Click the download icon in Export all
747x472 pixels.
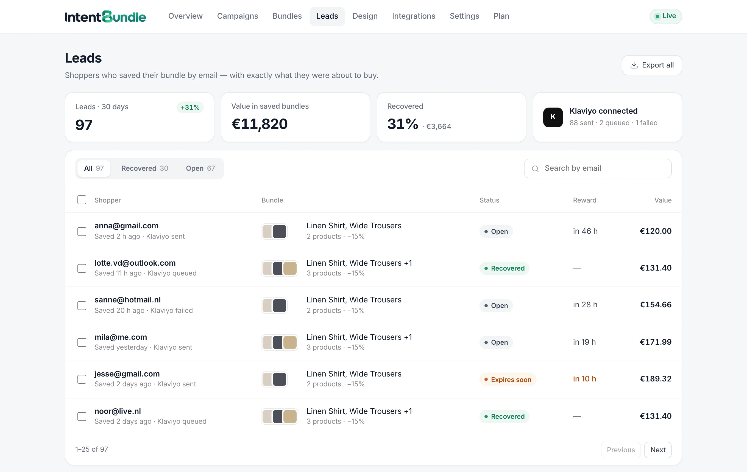[x=634, y=65]
